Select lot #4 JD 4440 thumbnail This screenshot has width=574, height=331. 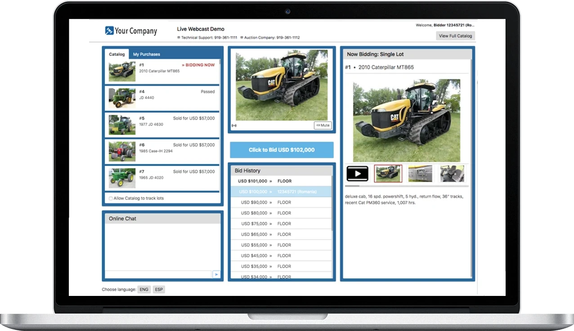coord(122,98)
